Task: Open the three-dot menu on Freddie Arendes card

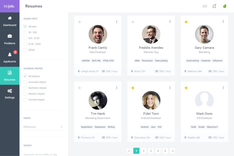Action: [x=170, y=22]
